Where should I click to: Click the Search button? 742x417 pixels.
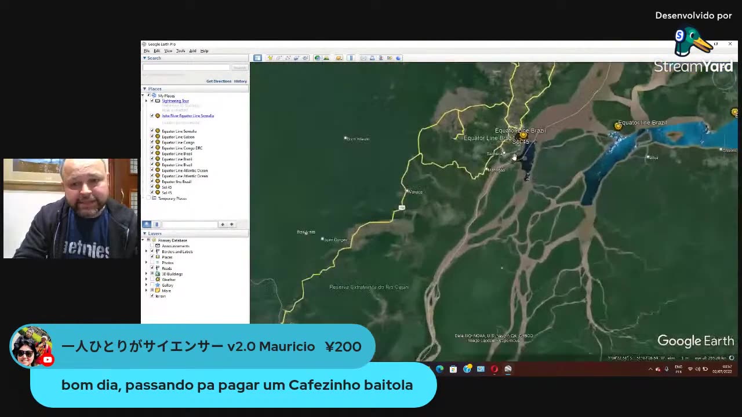point(239,67)
